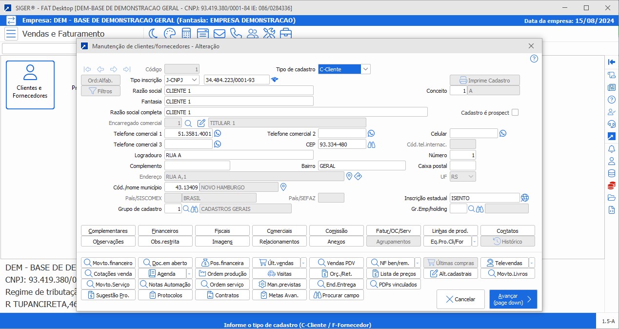This screenshot has height=329, width=619.
Task: Click the Razão social input field
Action: 239,91
